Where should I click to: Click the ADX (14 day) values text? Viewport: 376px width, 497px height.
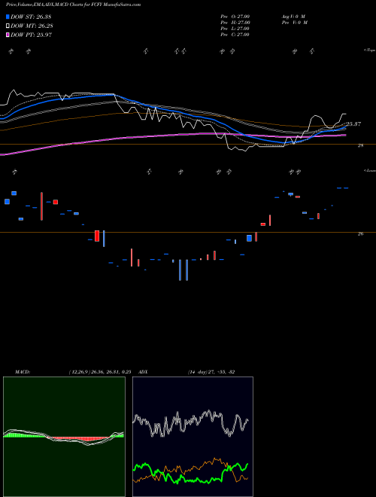tap(211, 372)
